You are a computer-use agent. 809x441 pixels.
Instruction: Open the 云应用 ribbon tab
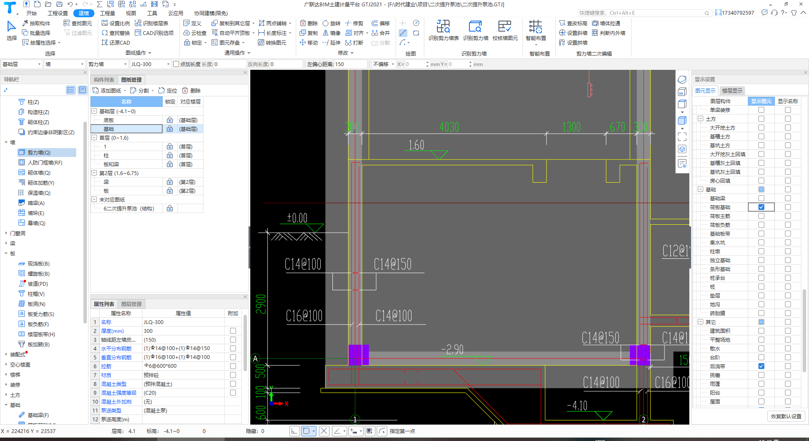pyautogui.click(x=175, y=13)
